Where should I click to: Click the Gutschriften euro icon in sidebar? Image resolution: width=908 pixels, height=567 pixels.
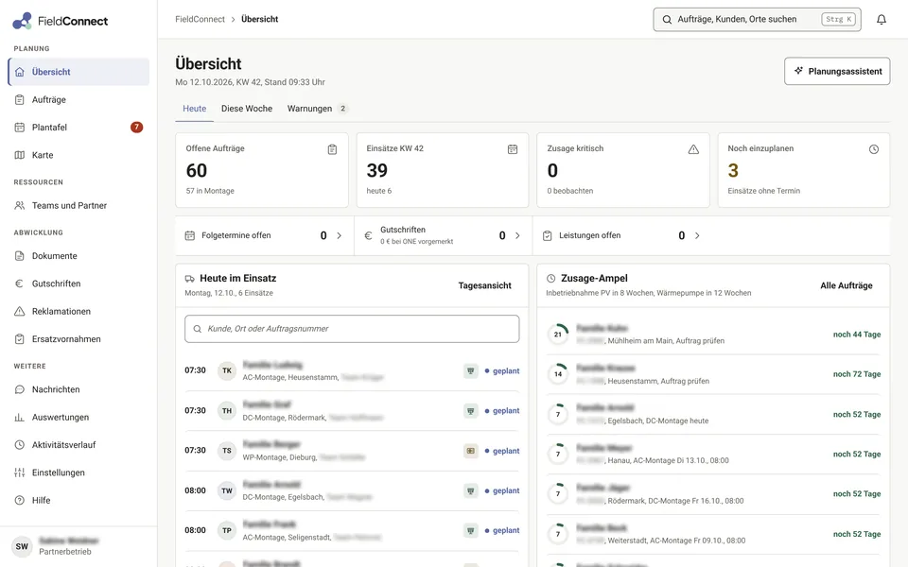(x=20, y=283)
